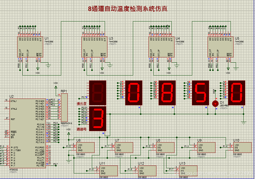Click the LED-RED part name text
255x179 pixels.
tap(224, 106)
